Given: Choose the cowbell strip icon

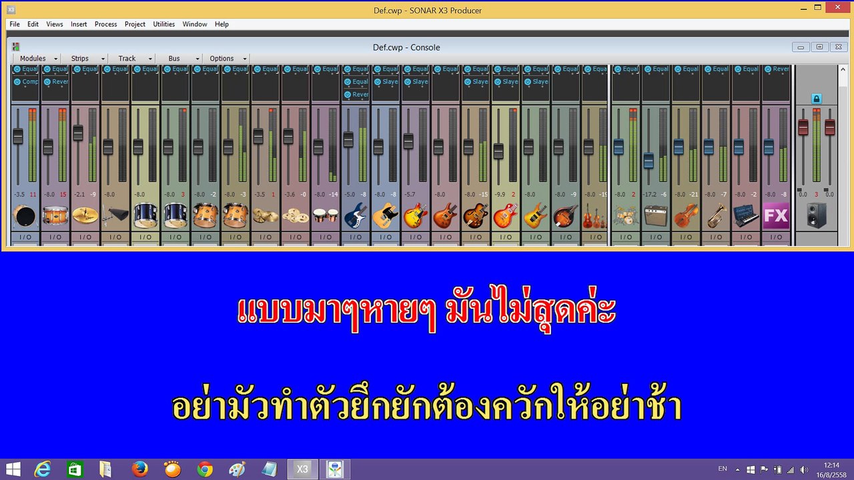Looking at the screenshot, I should 115,216.
